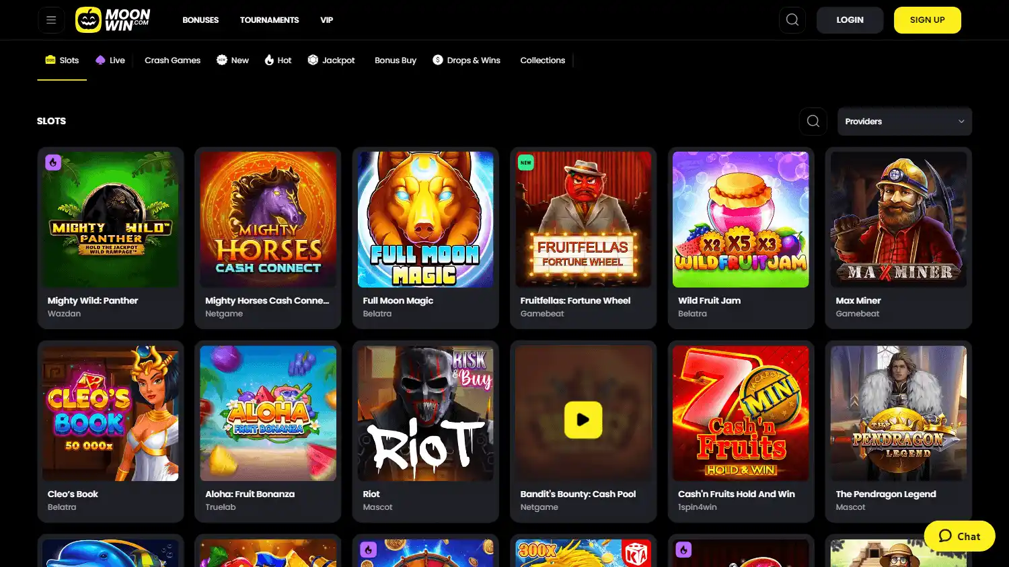Click the Fruitfellas: Fortune Wheel title

[575, 300]
